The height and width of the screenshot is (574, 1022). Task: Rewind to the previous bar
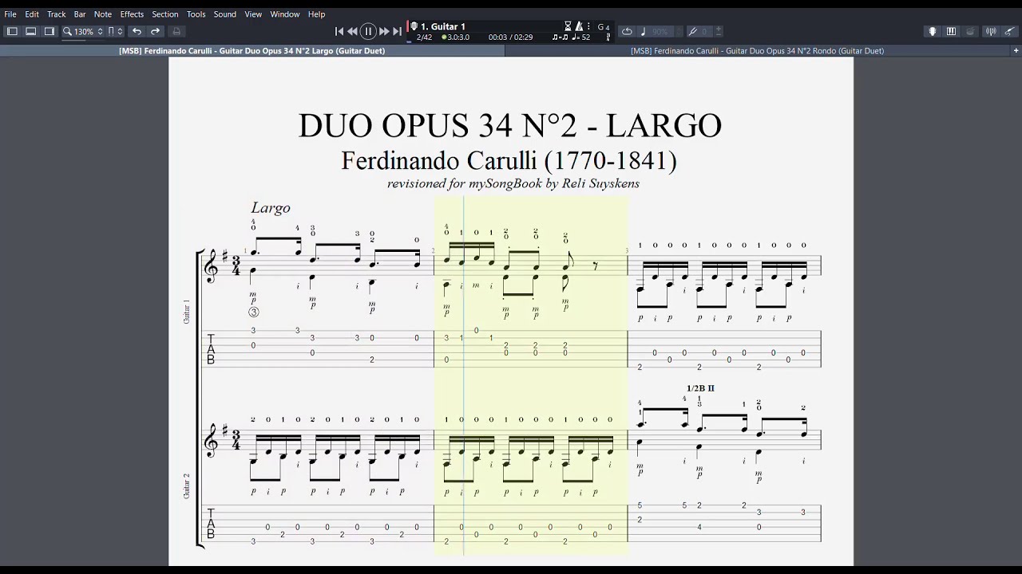coord(352,31)
